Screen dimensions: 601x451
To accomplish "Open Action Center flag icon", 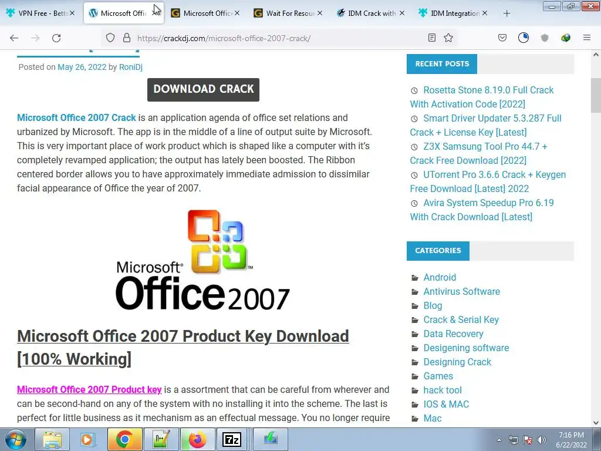I will click(528, 440).
